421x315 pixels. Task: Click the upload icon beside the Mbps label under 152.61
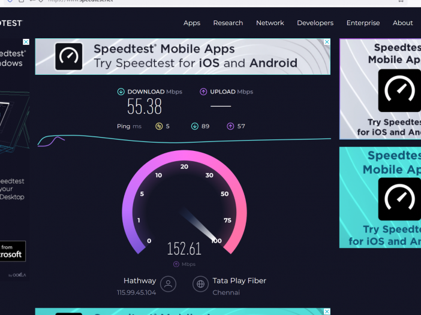point(176,264)
